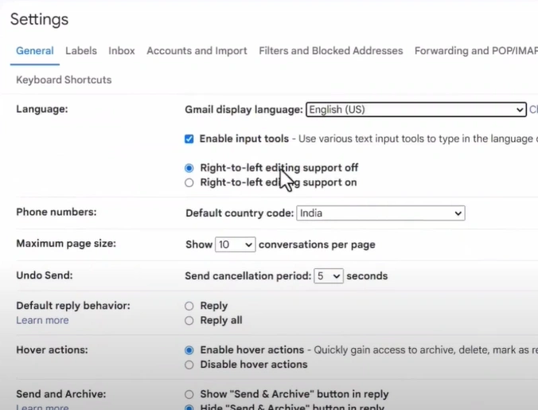Select Disable hover actions option
Screen dimensions: 538x410
click(189, 365)
